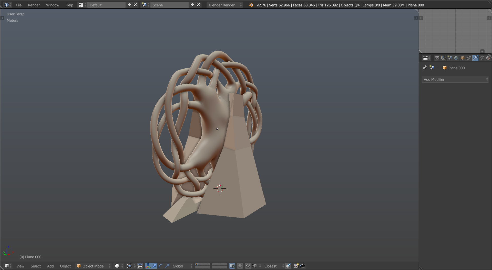Viewport: 492px width, 270px height.
Task: Open the File menu
Action: 19,5
